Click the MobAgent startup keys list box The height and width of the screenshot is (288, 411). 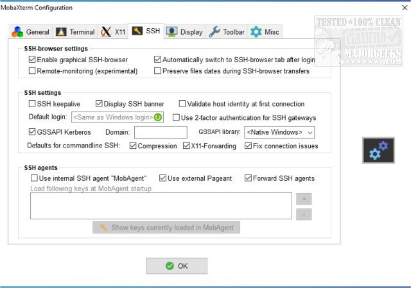[x=161, y=206]
